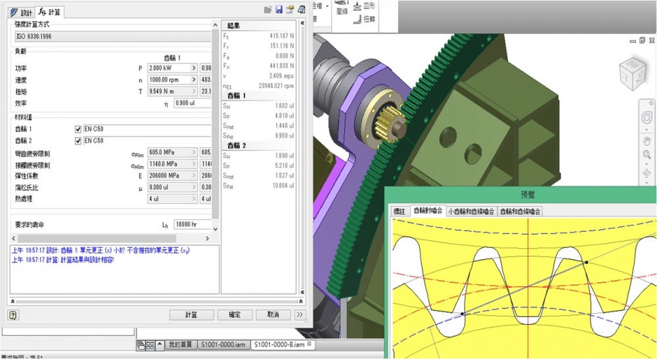Click the horizontal scrollbar right arrow
The height and width of the screenshot is (359, 657).
tap(207, 238)
